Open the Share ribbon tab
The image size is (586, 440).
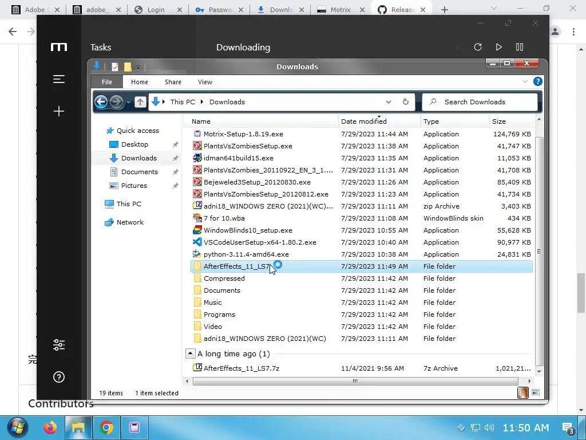click(173, 82)
